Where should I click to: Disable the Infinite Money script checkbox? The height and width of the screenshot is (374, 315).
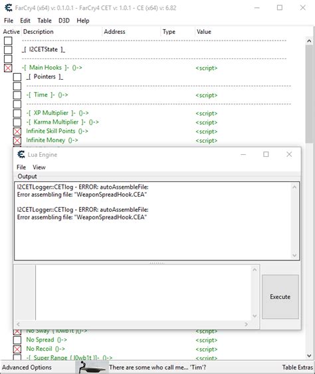click(x=17, y=140)
